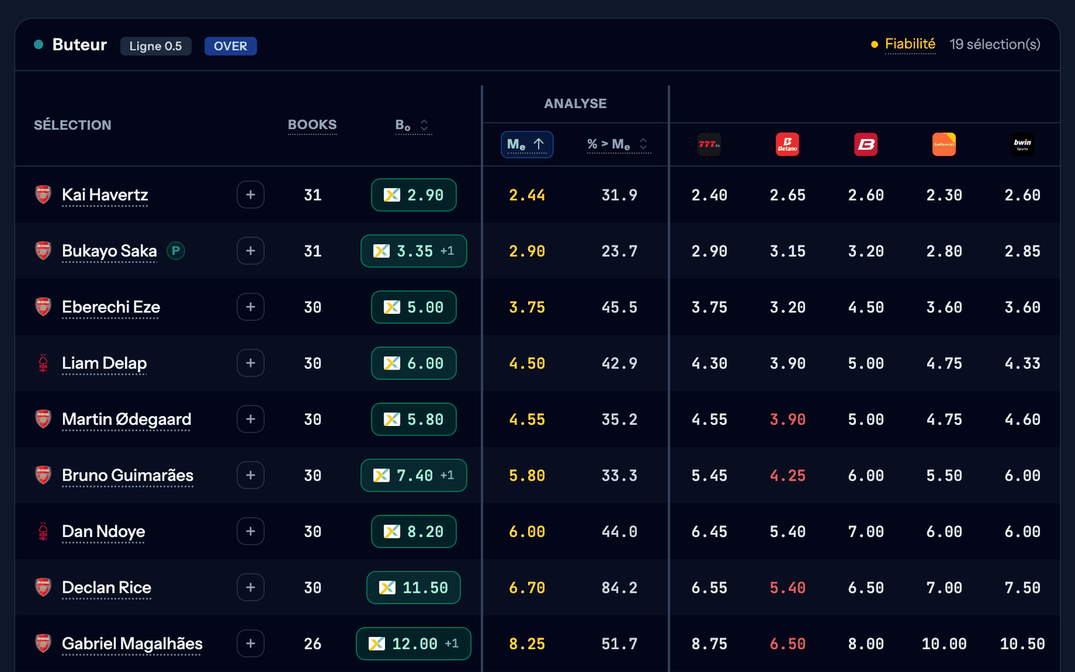
Task: Add Kai Havertz with the plus button
Action: (x=251, y=195)
